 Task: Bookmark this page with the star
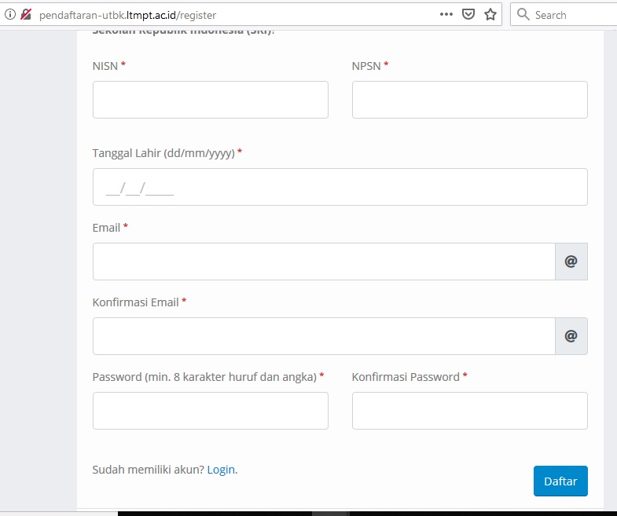(490, 15)
